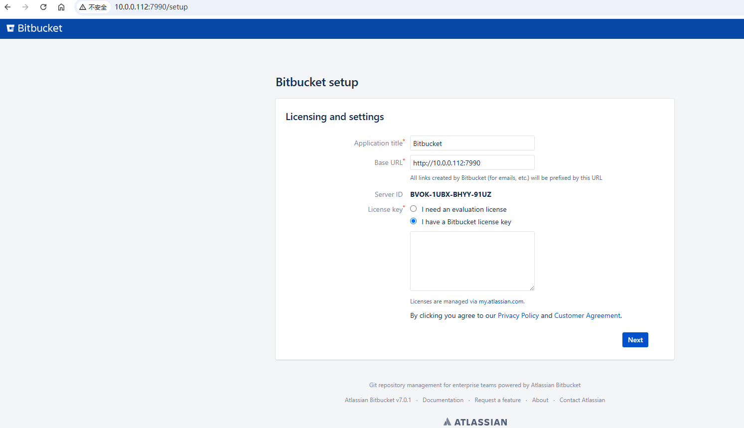Reload the page with refresh icon
The image size is (744, 428).
coord(43,7)
